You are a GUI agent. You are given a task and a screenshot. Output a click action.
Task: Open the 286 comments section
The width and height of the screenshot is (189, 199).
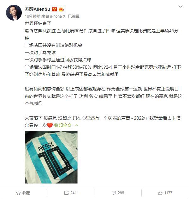pos(118,193)
